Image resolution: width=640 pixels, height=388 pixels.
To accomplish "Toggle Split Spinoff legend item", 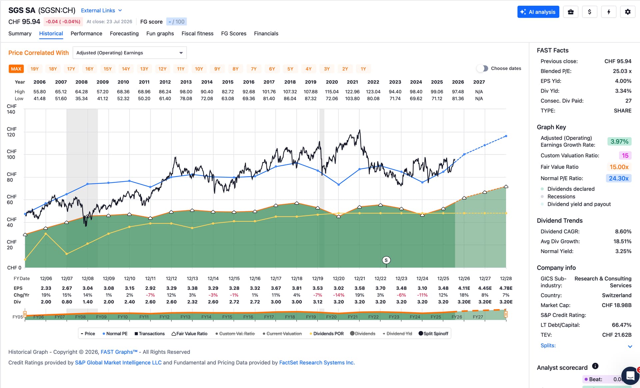I will pyautogui.click(x=433, y=334).
